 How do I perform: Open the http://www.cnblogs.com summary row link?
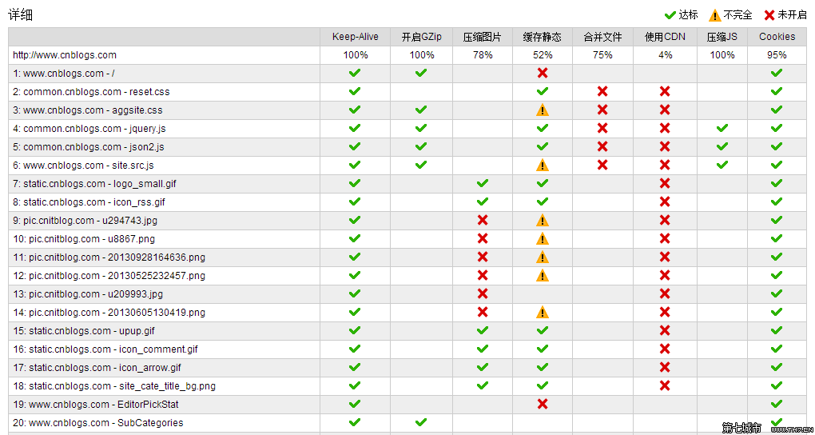tap(65, 55)
